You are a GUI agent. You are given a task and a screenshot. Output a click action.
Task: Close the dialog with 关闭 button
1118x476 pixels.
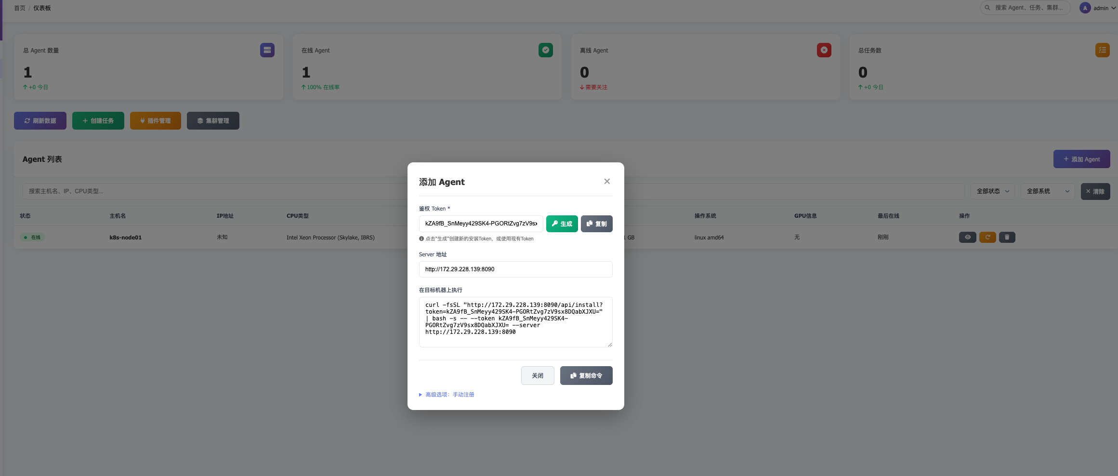pyautogui.click(x=538, y=375)
